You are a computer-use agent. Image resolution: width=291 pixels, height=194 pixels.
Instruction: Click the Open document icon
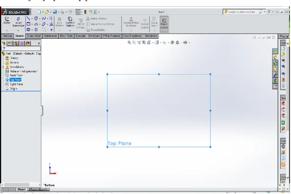click(47, 12)
